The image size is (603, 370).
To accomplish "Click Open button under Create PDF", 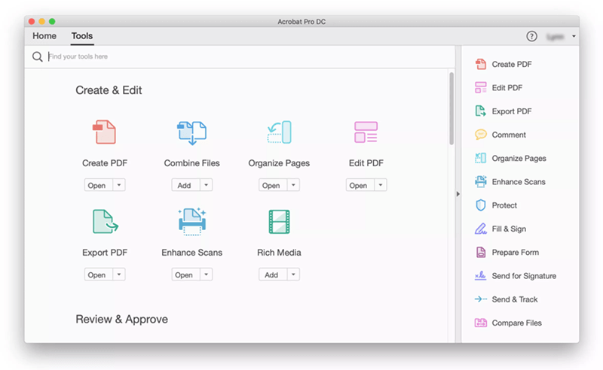I will pyautogui.click(x=99, y=185).
